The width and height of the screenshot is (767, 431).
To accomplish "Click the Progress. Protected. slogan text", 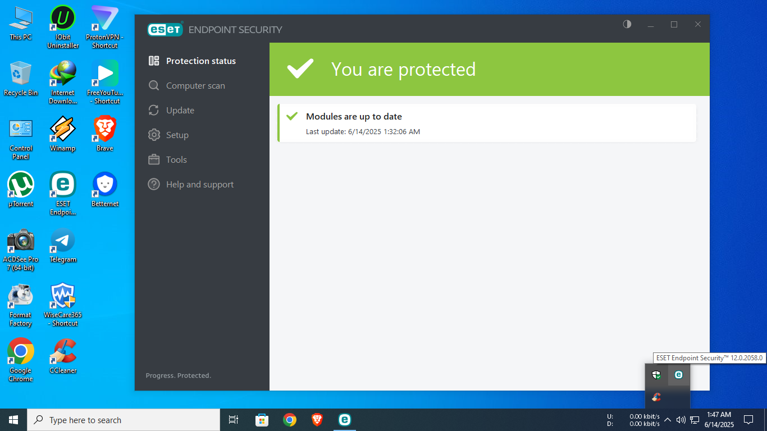I will pos(179,375).
